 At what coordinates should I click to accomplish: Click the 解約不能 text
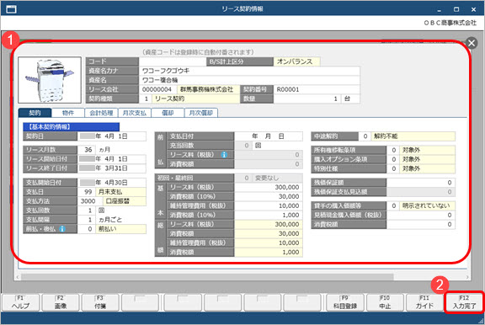(386, 136)
